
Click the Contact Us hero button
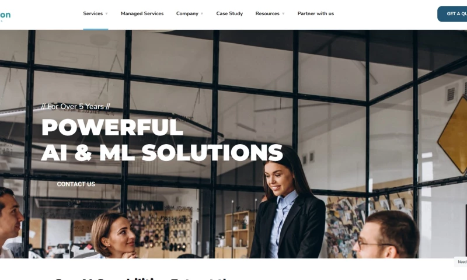76,184
